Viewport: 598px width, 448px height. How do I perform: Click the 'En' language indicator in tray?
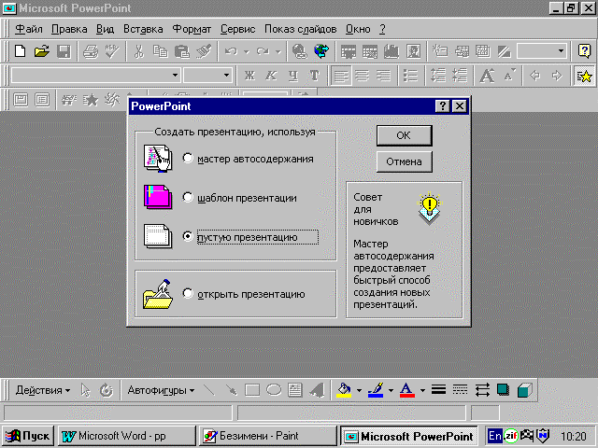tap(494, 436)
